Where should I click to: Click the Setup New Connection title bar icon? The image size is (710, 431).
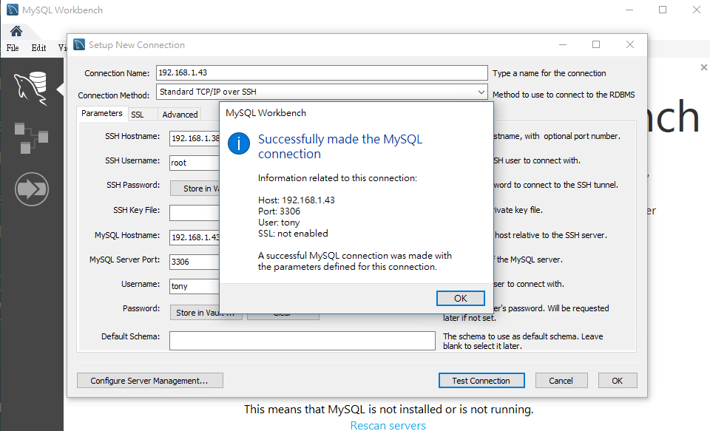click(79, 44)
